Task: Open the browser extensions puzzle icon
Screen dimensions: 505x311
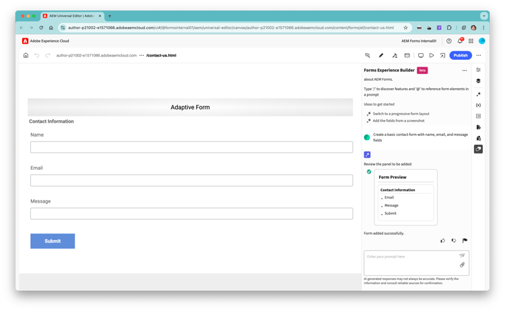Action: pyautogui.click(x=449, y=28)
